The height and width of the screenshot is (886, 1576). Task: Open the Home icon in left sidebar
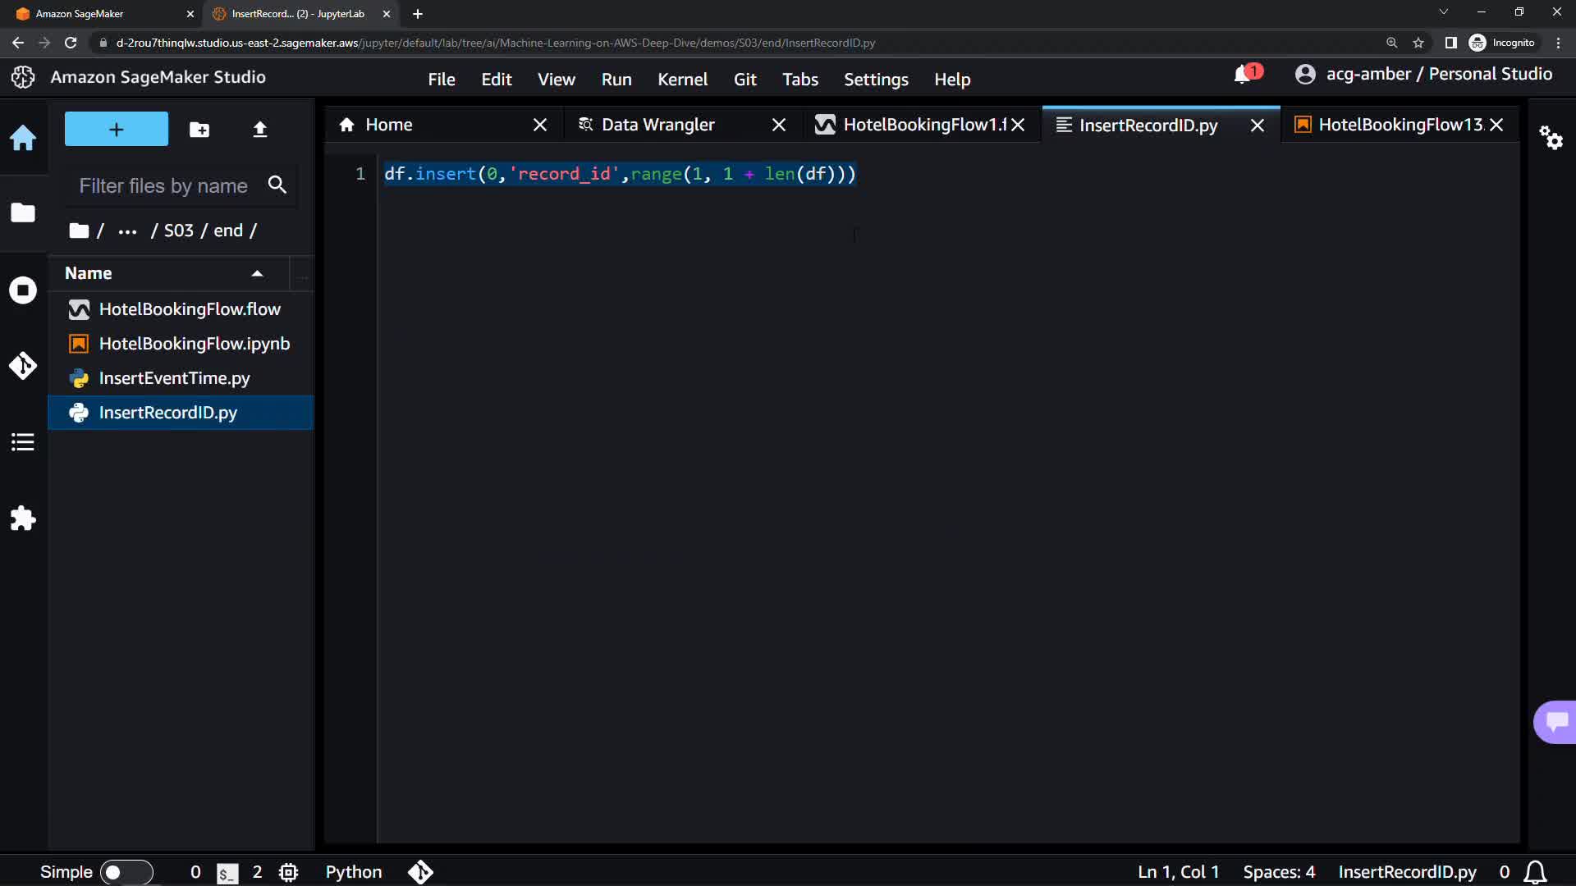click(x=23, y=138)
